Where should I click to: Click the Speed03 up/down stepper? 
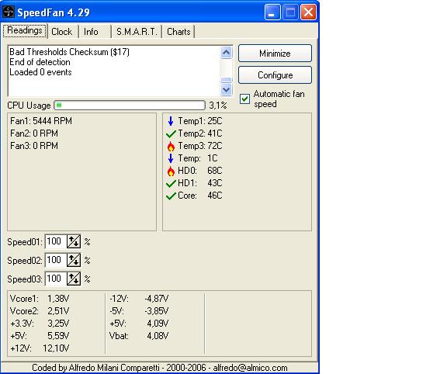[74, 279]
